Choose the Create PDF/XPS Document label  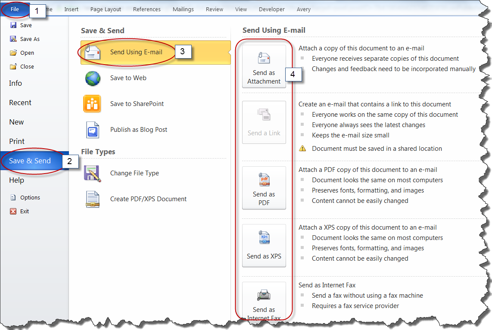pyautogui.click(x=148, y=199)
